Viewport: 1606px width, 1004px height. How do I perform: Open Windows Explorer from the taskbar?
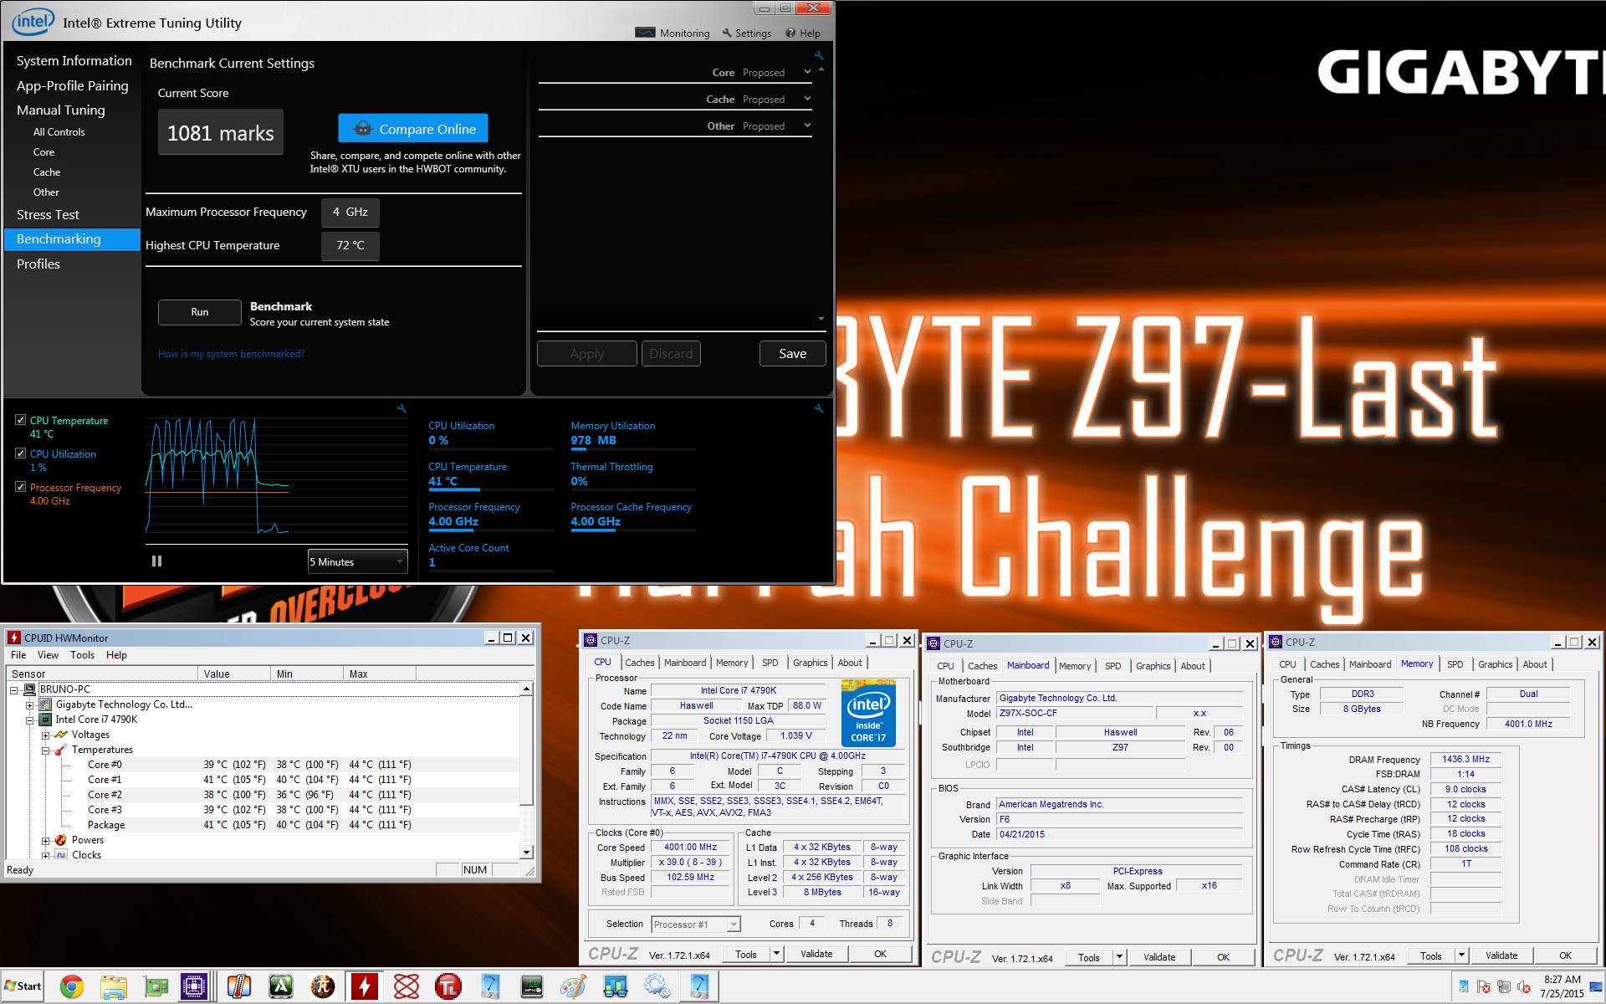pyautogui.click(x=114, y=987)
